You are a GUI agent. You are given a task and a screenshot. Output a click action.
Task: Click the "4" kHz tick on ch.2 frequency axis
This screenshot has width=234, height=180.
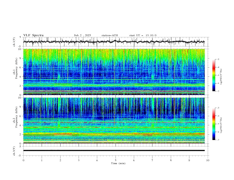21,125
